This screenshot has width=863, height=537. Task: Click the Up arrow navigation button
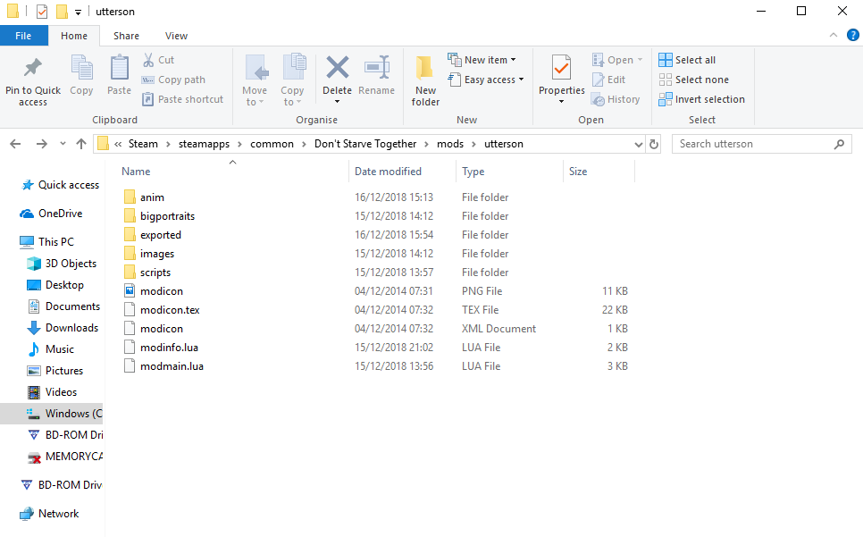[x=81, y=144]
